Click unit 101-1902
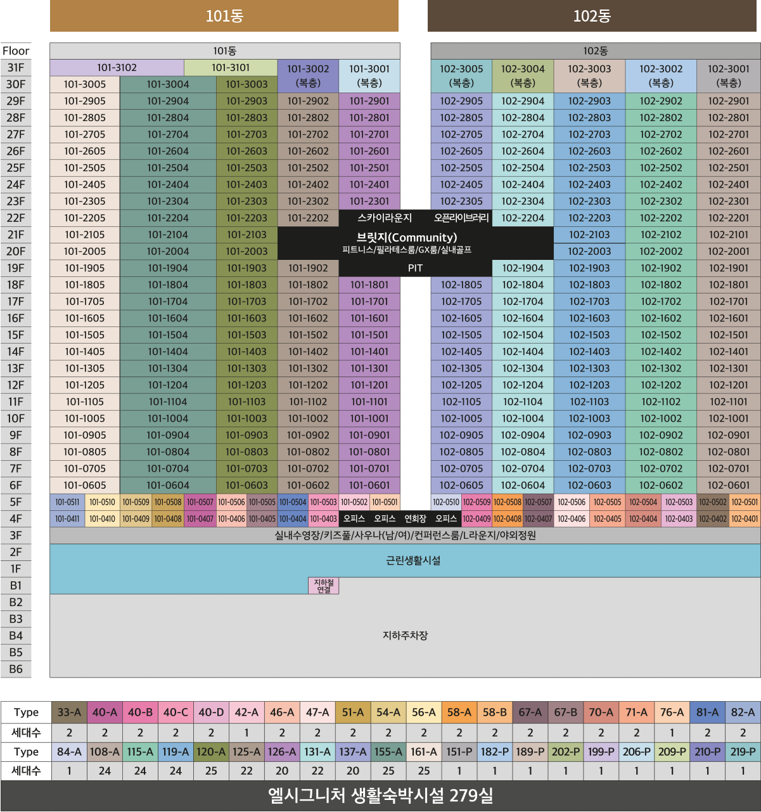Screen dimensions: 761x812 click(308, 268)
